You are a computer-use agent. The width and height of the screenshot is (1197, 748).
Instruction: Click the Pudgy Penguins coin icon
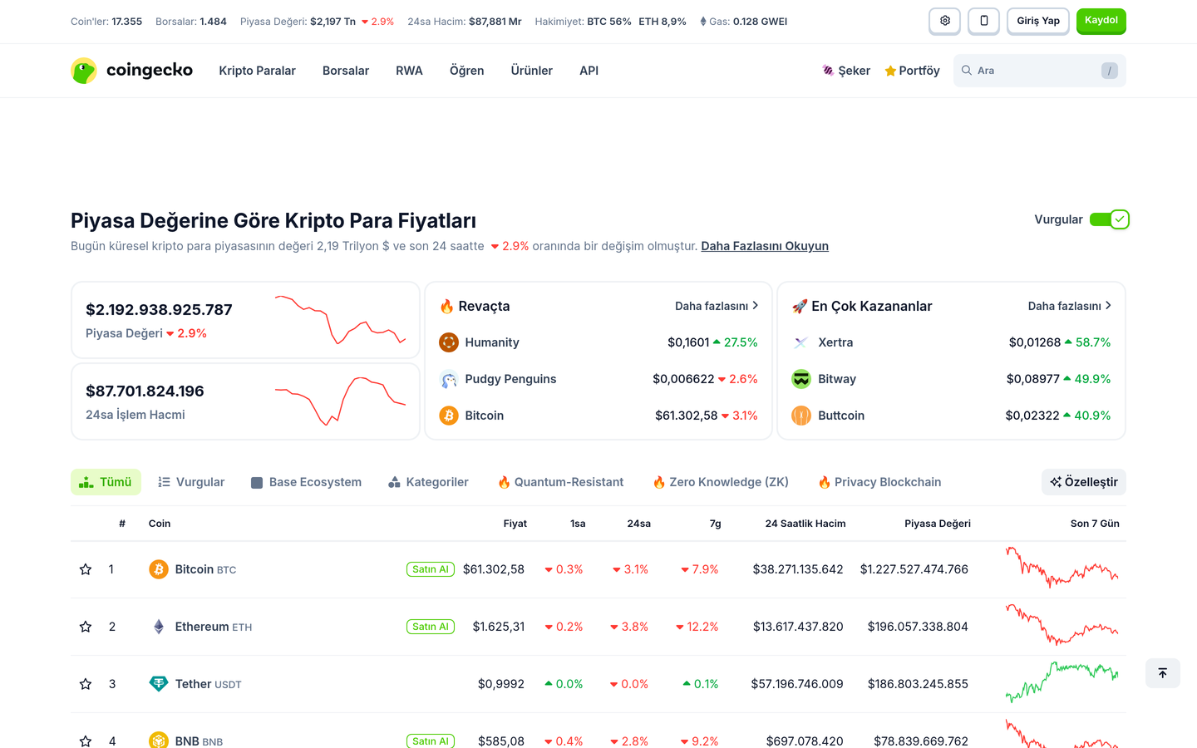pyautogui.click(x=449, y=379)
